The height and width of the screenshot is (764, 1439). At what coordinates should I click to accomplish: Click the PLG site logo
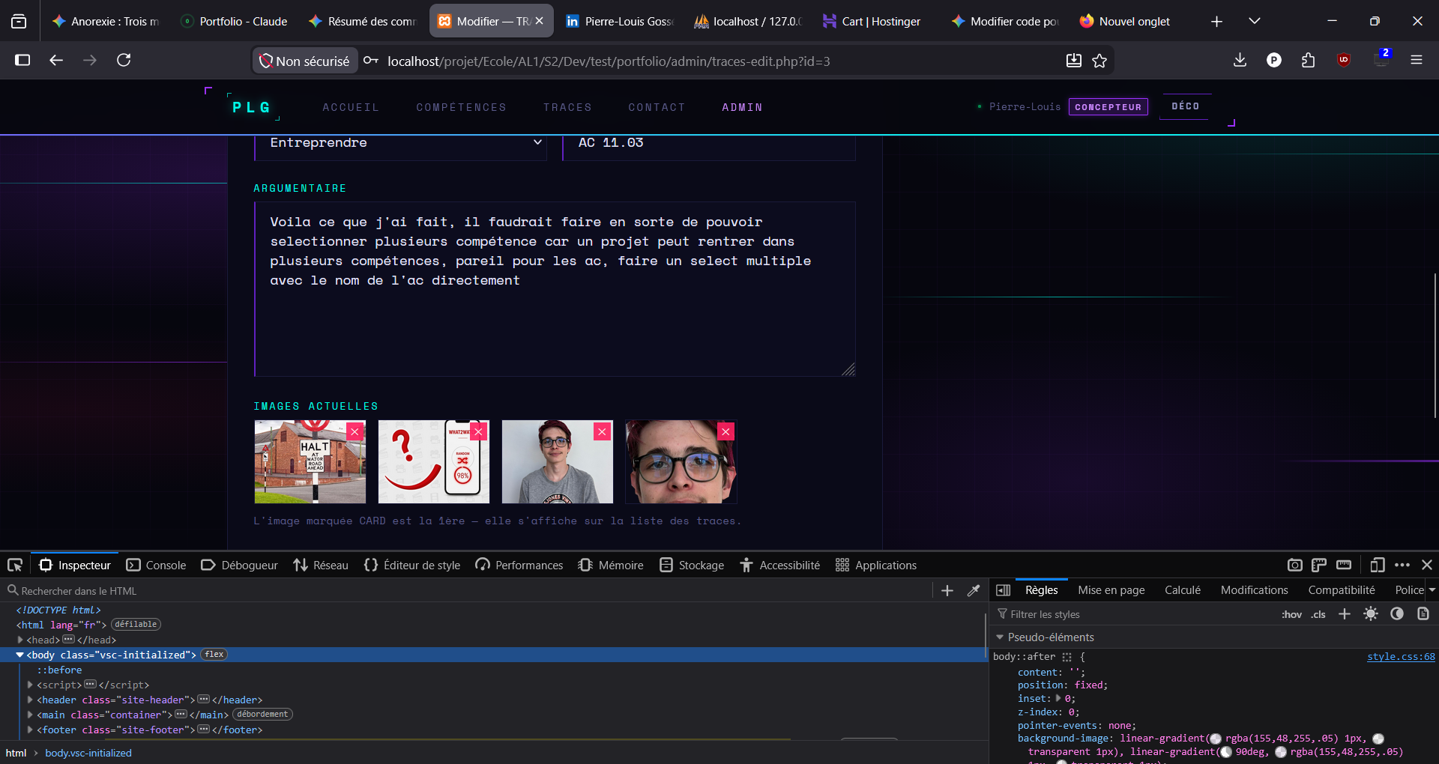251,107
